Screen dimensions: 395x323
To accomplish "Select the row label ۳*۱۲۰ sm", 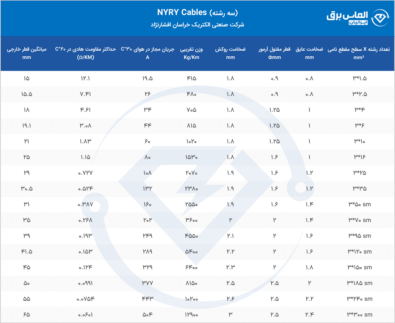I will (x=360, y=252).
